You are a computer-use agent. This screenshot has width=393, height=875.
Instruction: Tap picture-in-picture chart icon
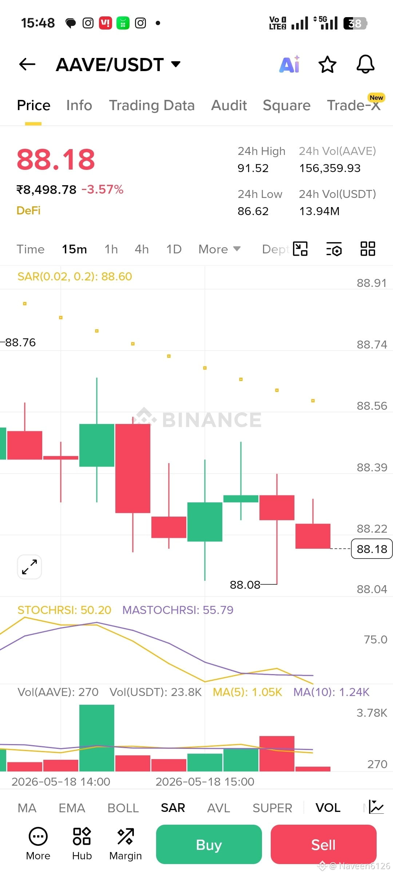(x=300, y=249)
